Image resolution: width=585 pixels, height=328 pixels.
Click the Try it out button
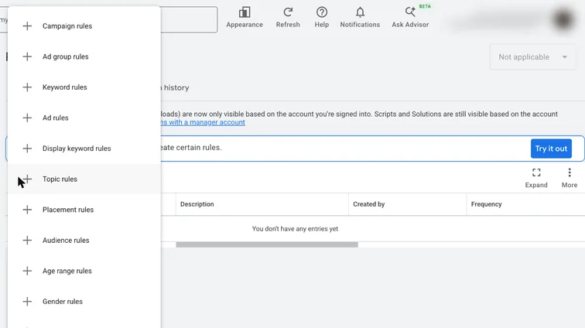(x=551, y=149)
